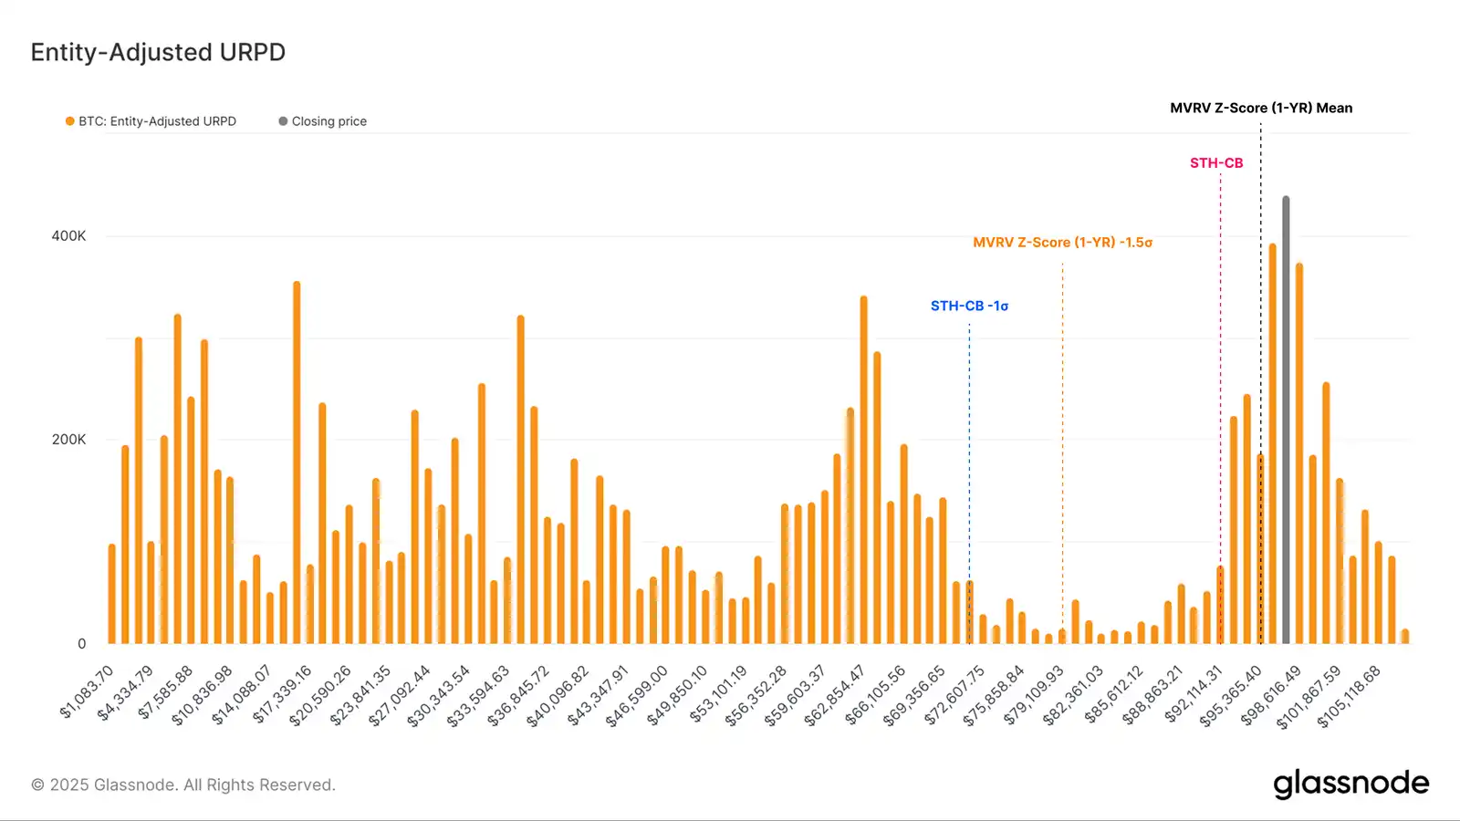Click the tall orange bar immediately left of gray bar
This screenshot has height=821, width=1460.
1272,442
